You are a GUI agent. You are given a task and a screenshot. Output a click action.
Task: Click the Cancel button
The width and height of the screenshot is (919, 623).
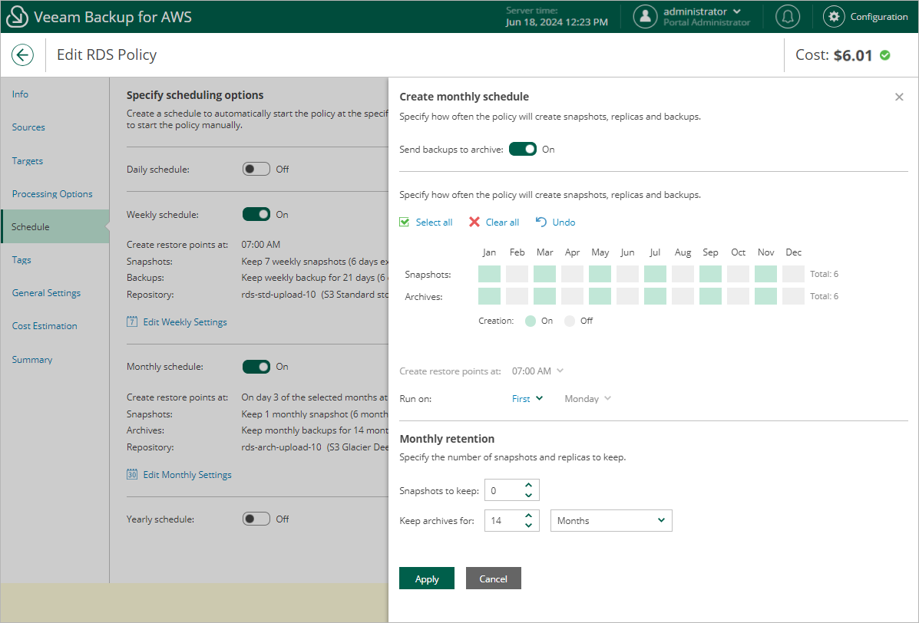point(494,578)
